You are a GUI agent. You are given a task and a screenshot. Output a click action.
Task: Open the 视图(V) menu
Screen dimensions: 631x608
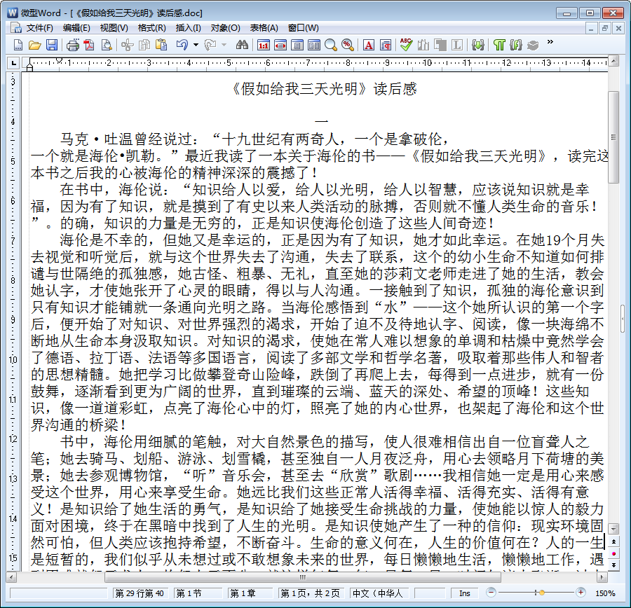pyautogui.click(x=114, y=28)
